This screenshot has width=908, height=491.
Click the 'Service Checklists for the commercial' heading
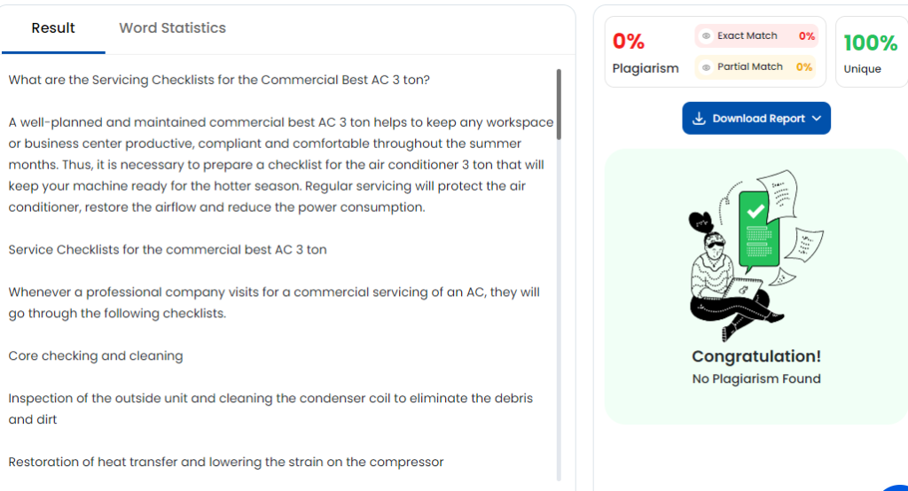point(168,250)
